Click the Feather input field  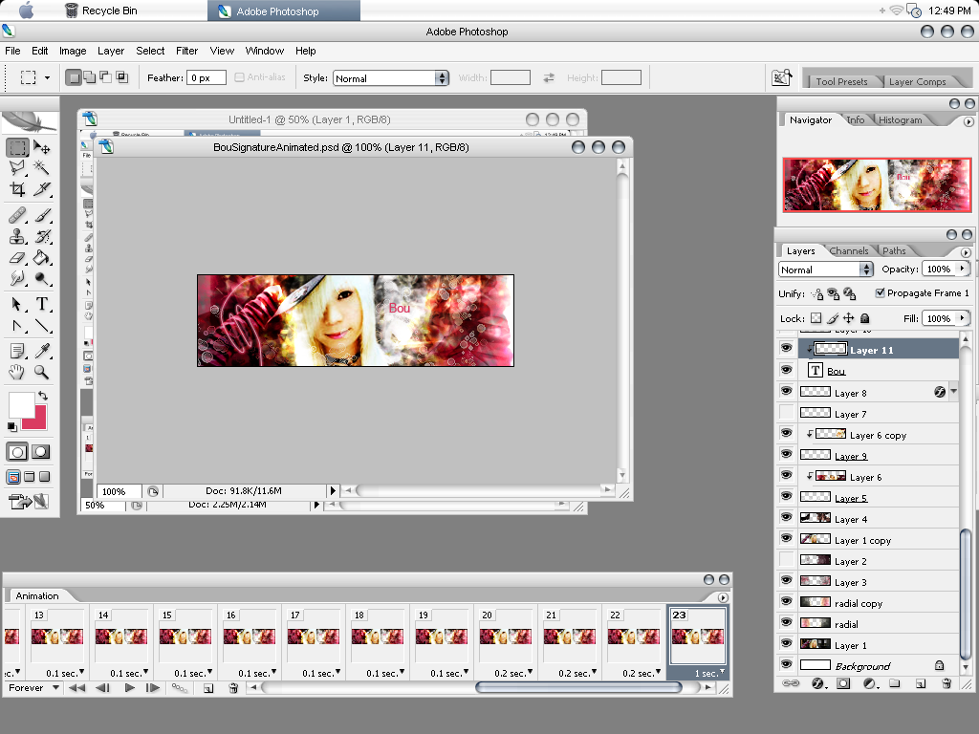(207, 78)
